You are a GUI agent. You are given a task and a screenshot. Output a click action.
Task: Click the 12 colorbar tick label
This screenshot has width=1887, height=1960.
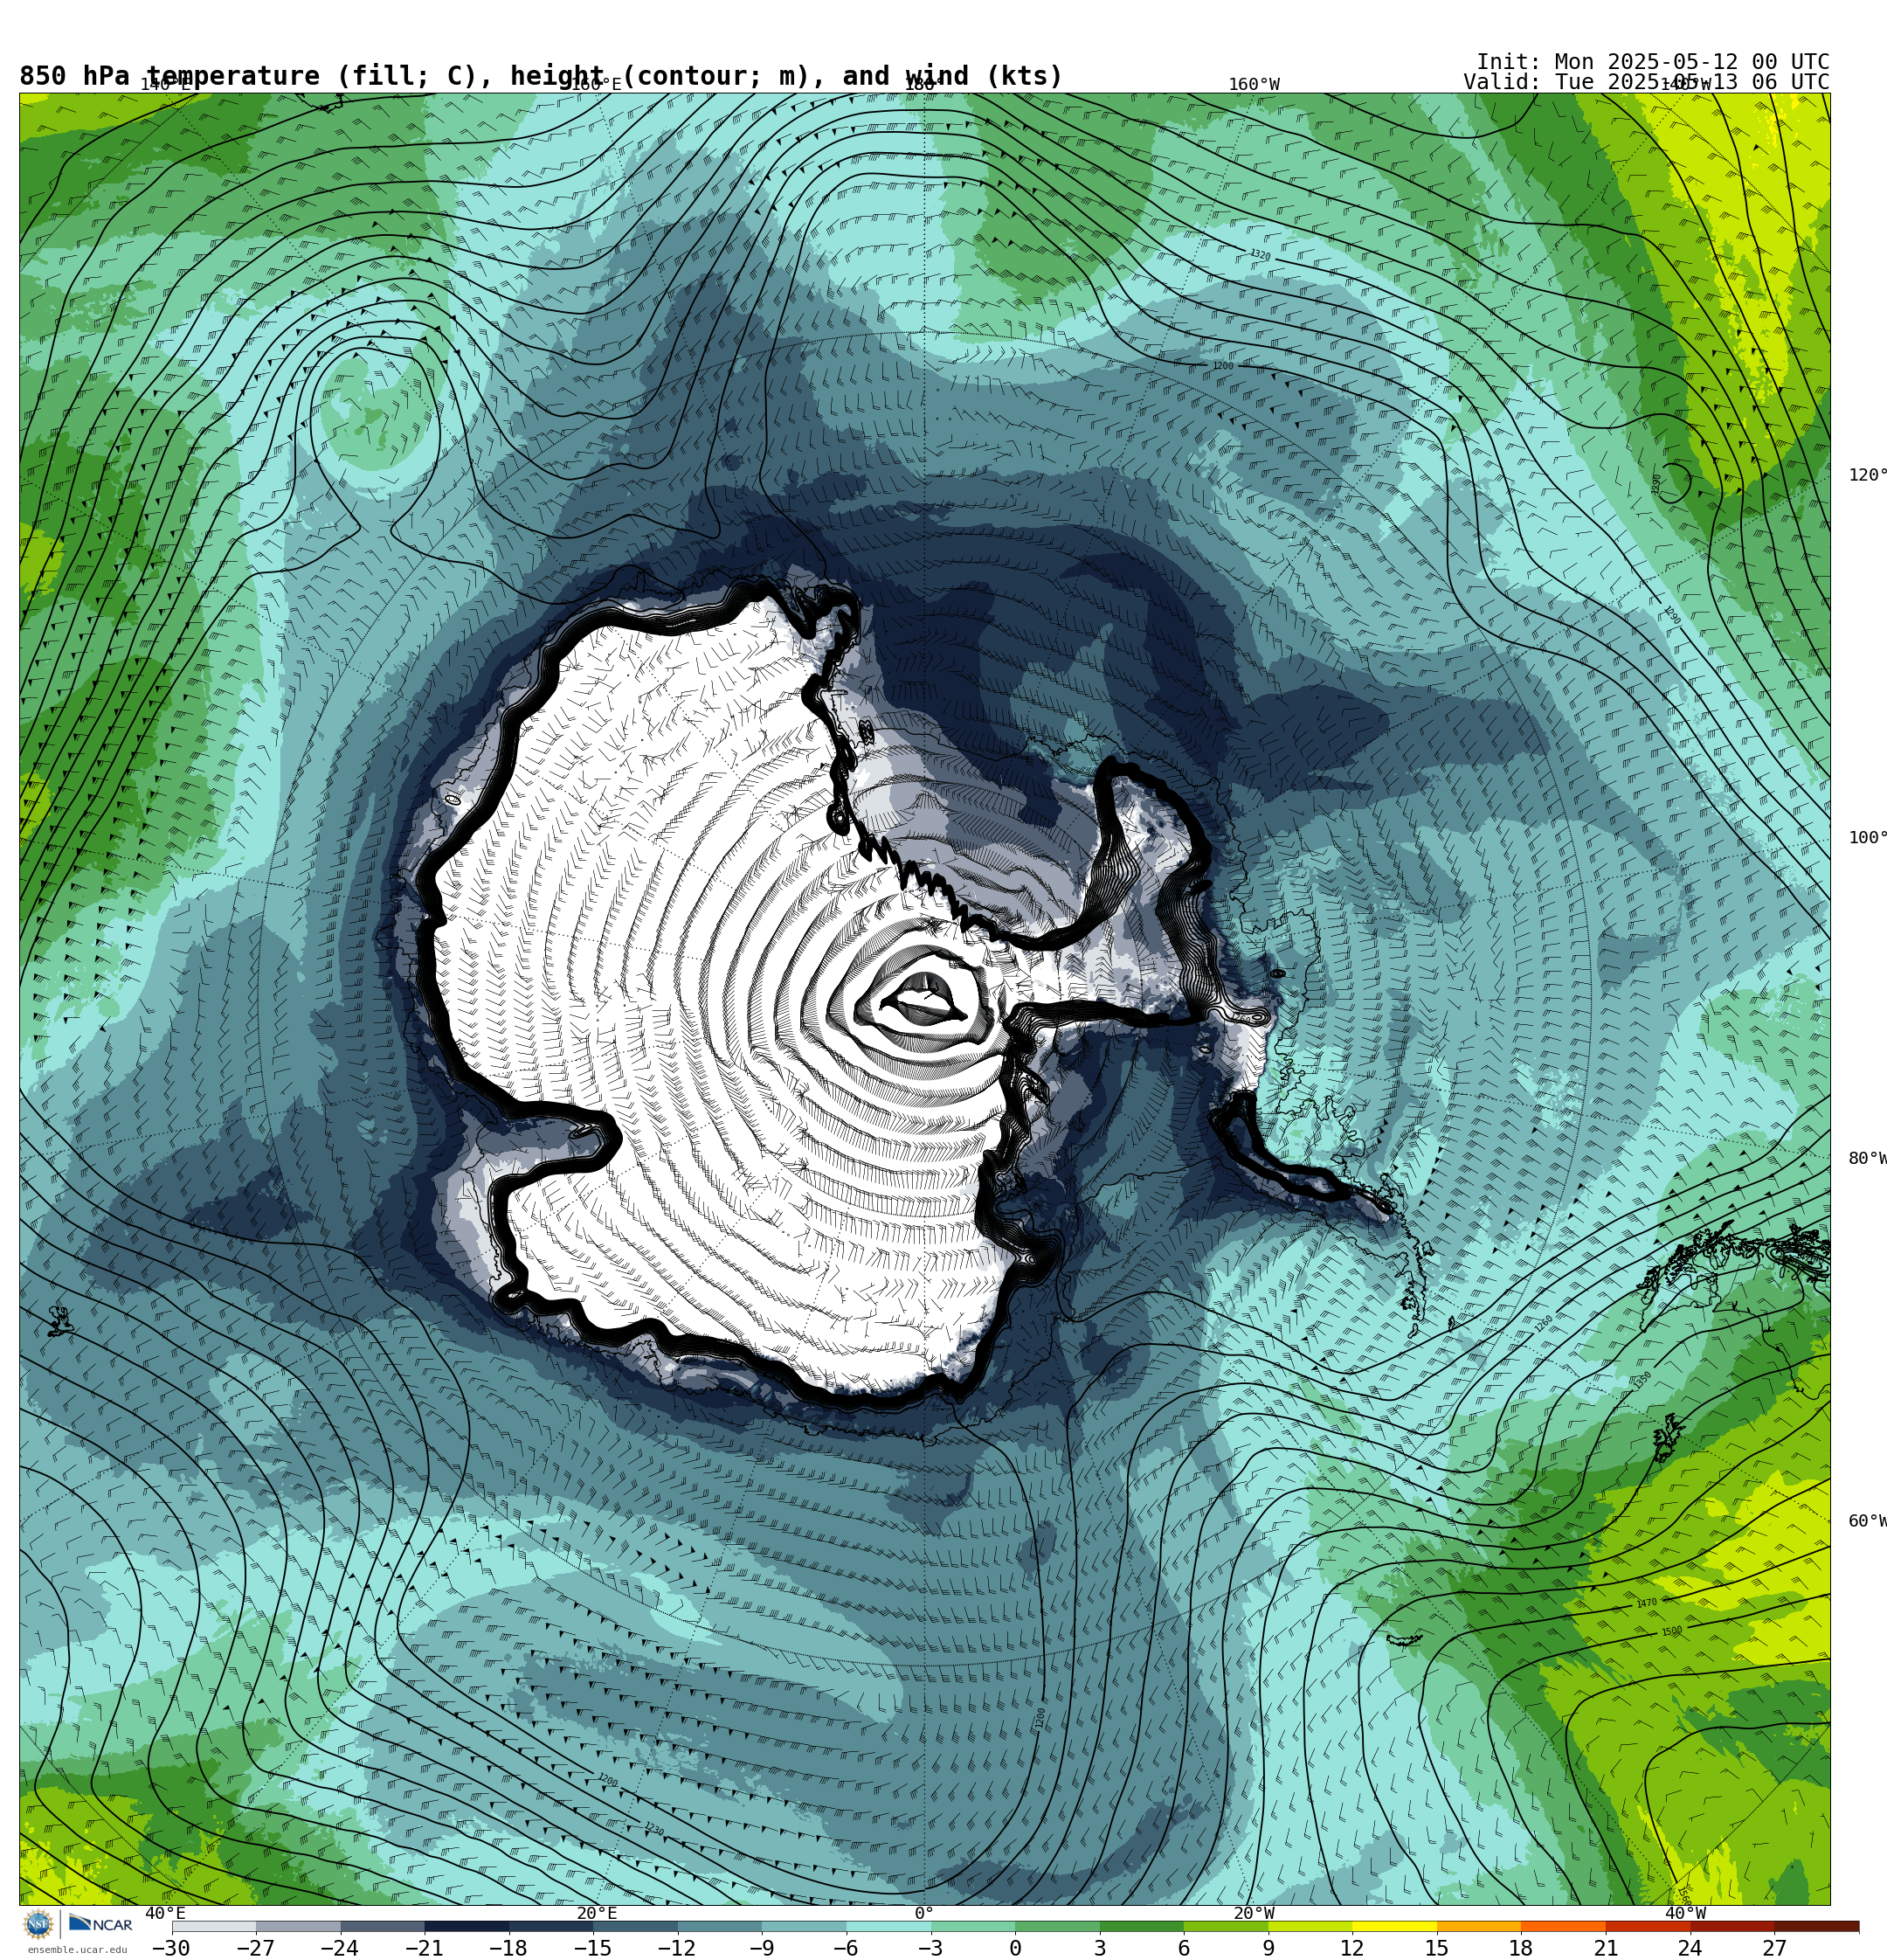[1352, 1948]
